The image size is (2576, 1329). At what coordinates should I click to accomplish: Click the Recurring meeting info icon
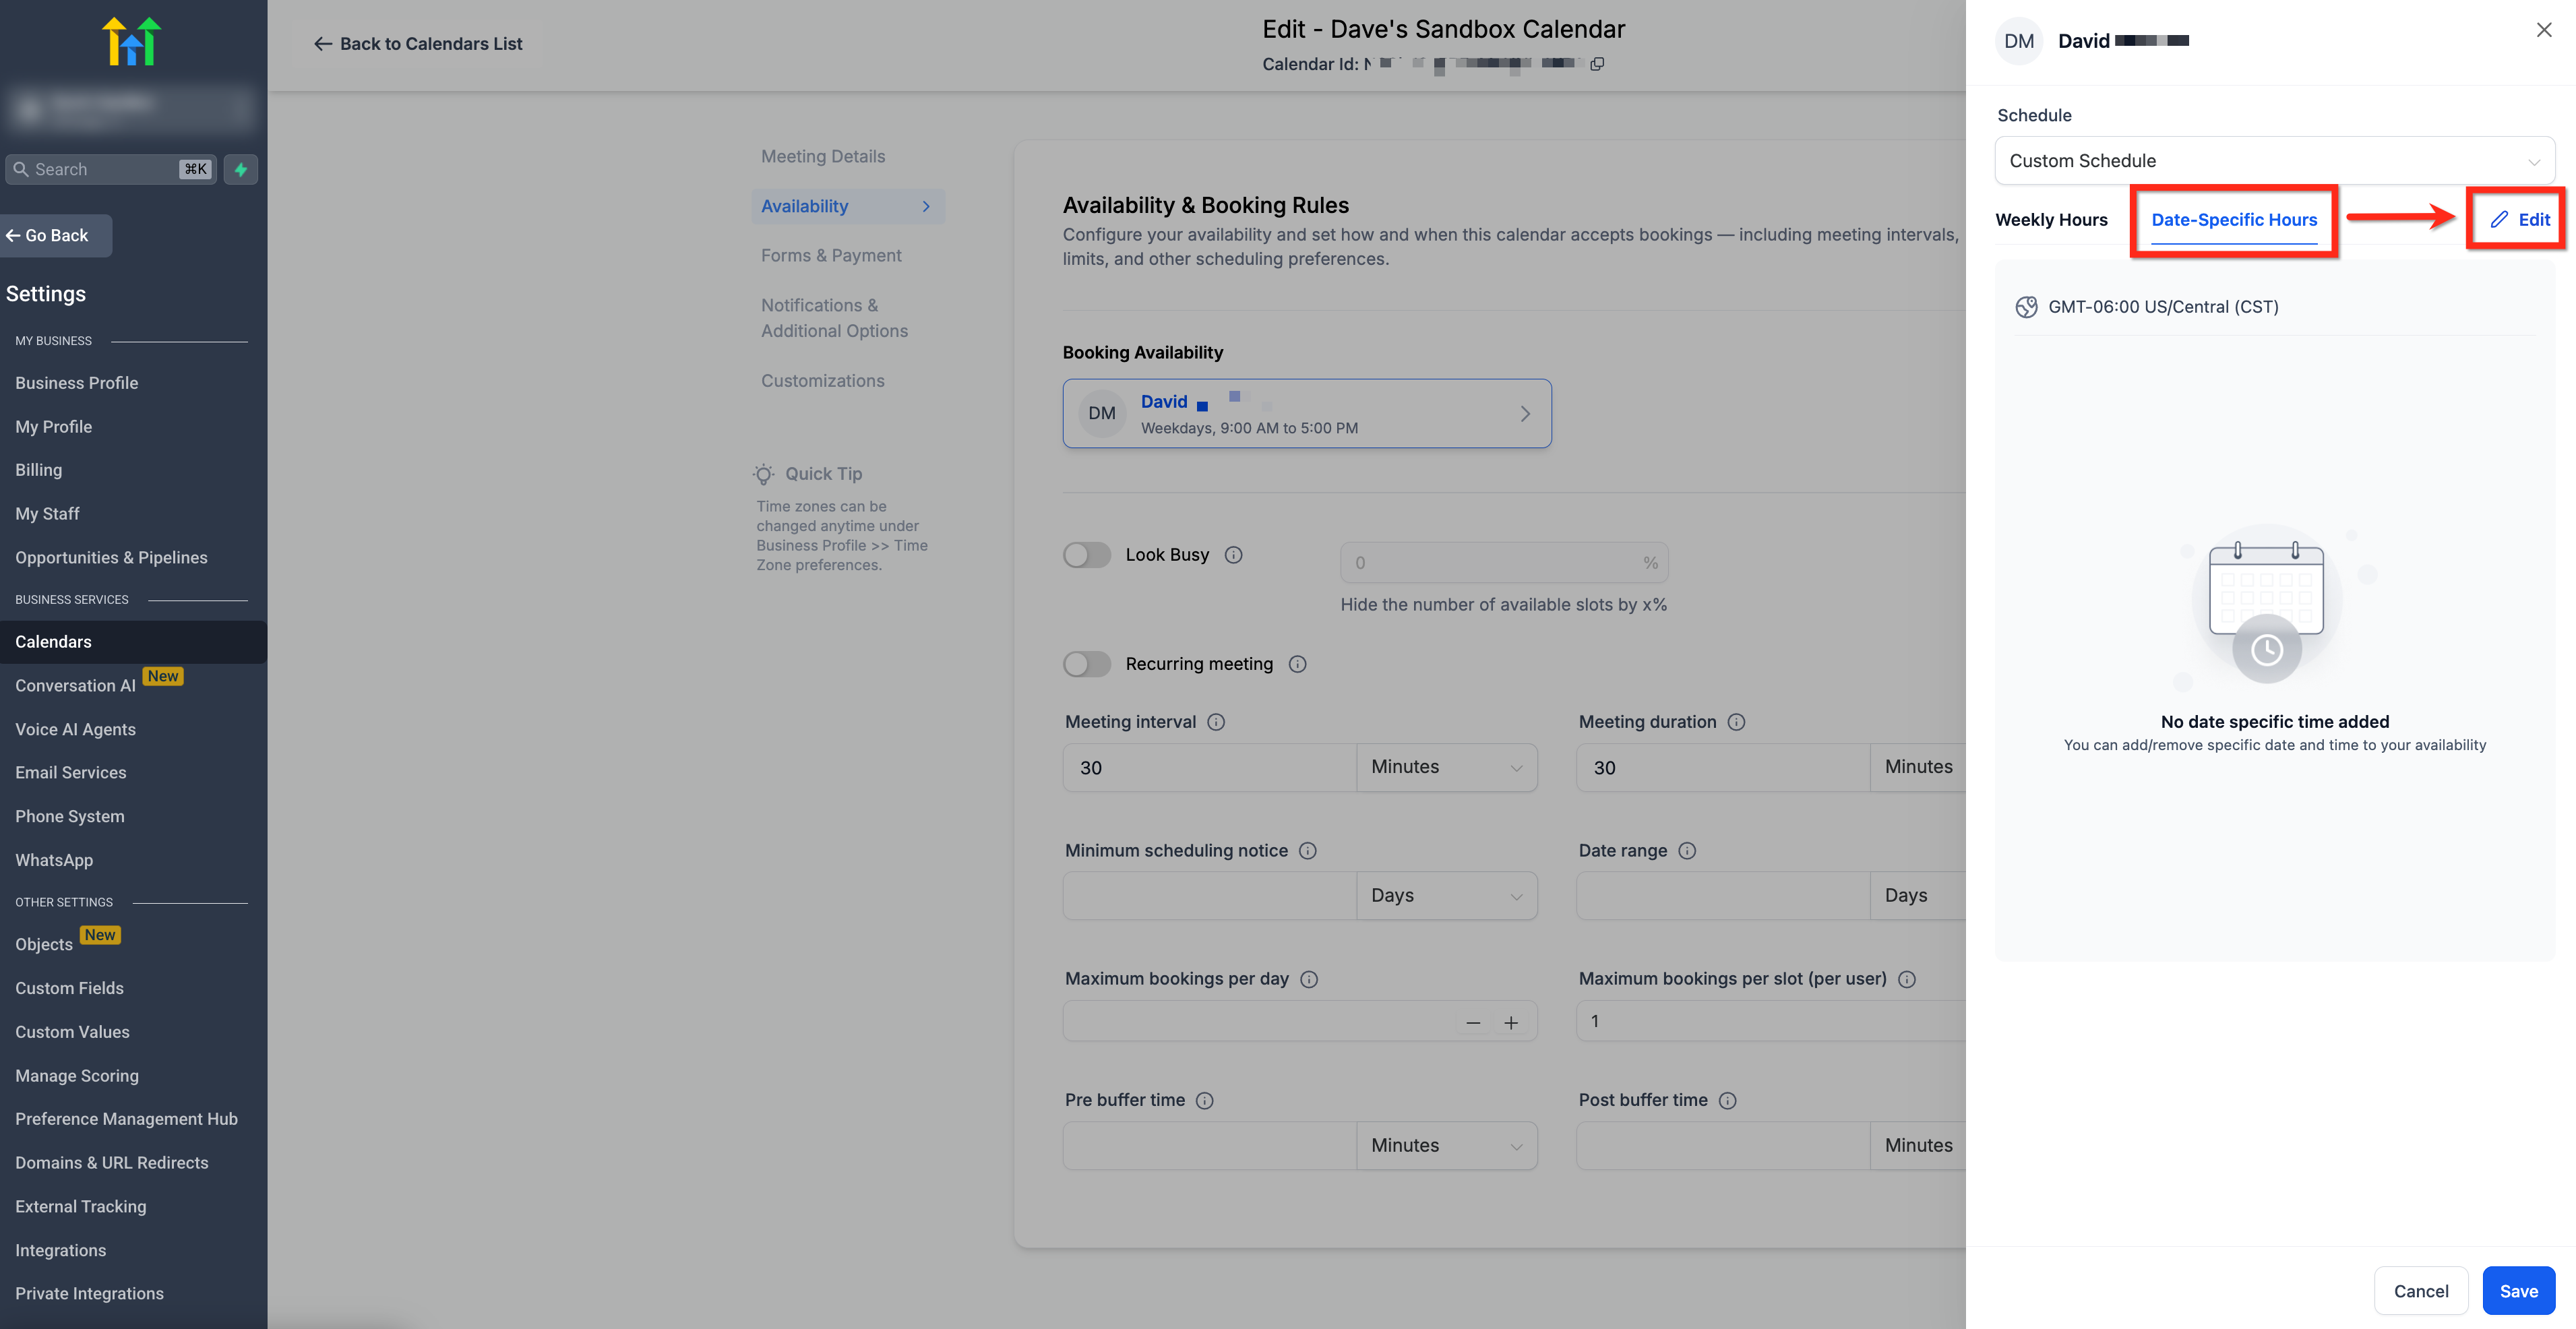click(1297, 664)
